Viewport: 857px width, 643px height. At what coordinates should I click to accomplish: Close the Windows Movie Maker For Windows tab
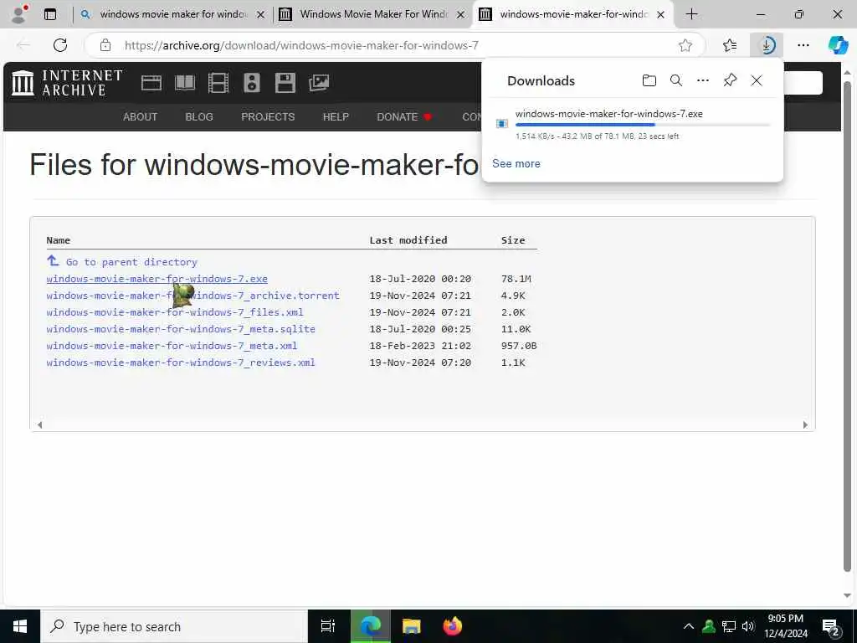(461, 14)
